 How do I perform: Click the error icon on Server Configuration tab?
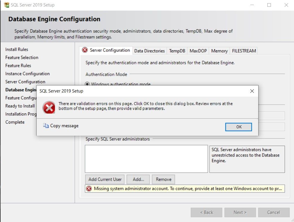coord(85,50)
